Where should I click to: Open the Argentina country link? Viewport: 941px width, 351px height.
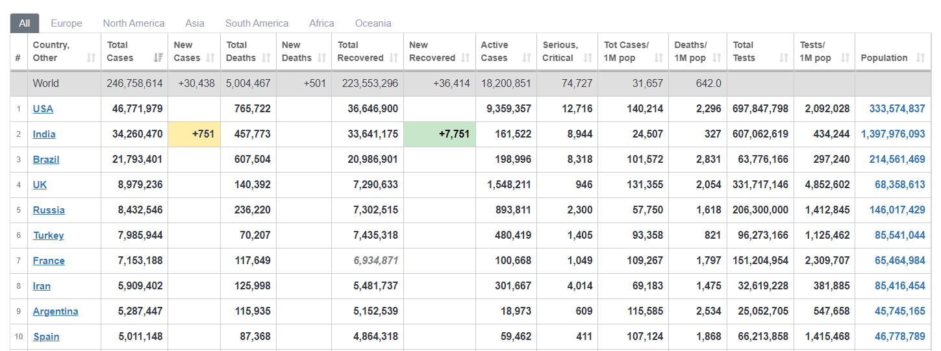click(55, 311)
